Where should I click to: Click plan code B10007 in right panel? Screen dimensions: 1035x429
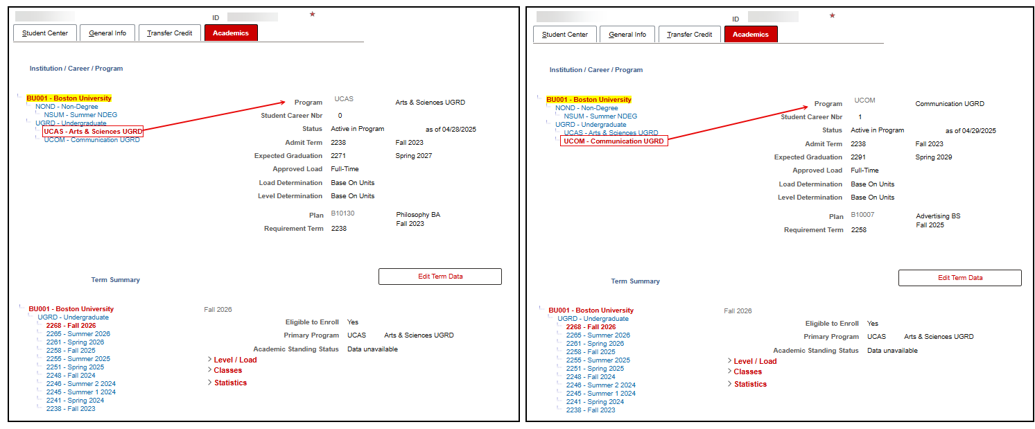tap(862, 216)
